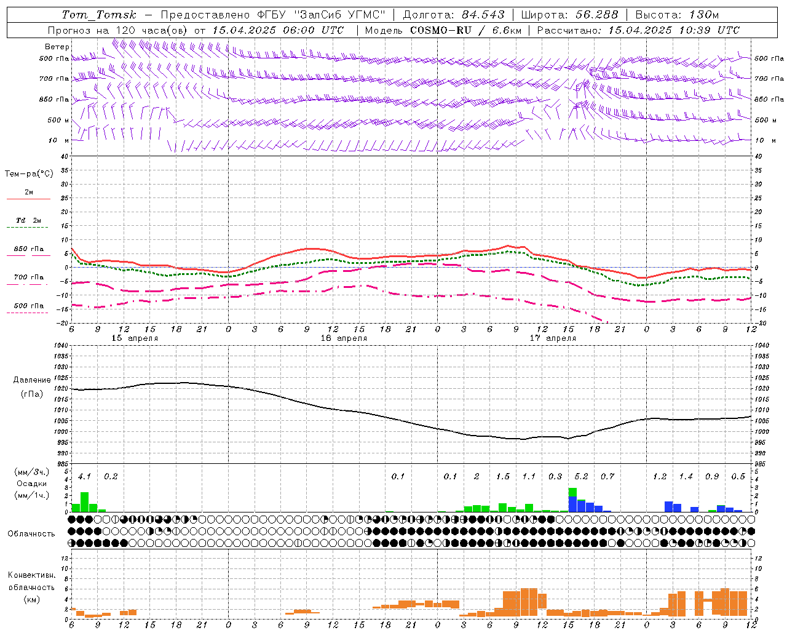Image resolution: width=787 pixels, height=630 pixels.
Task: Click the "0.3" precipitation total
Action: (x=555, y=476)
